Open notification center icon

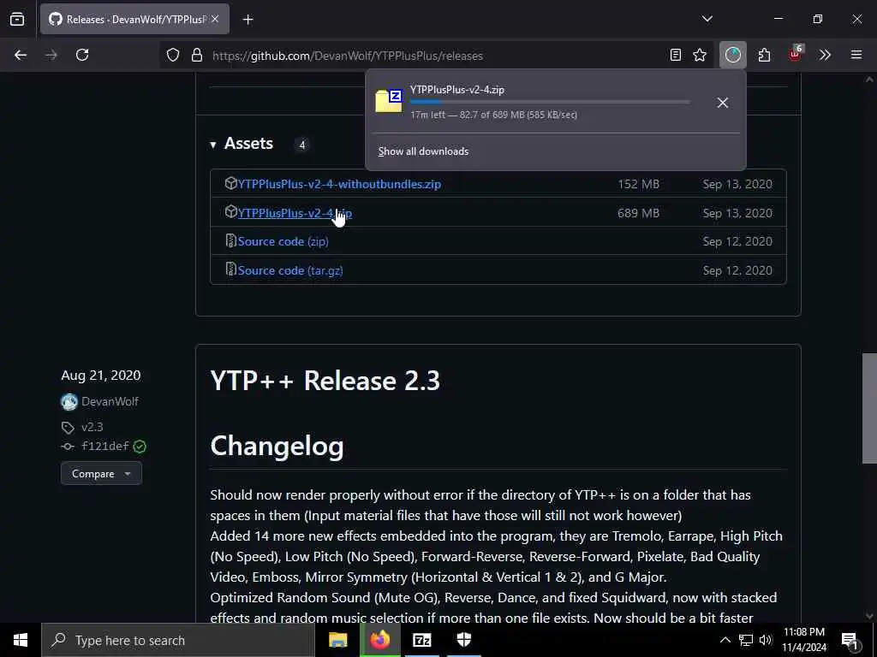850,640
